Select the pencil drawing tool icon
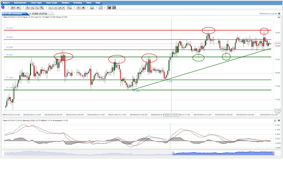This screenshot has height=169, width=283. point(60,7)
